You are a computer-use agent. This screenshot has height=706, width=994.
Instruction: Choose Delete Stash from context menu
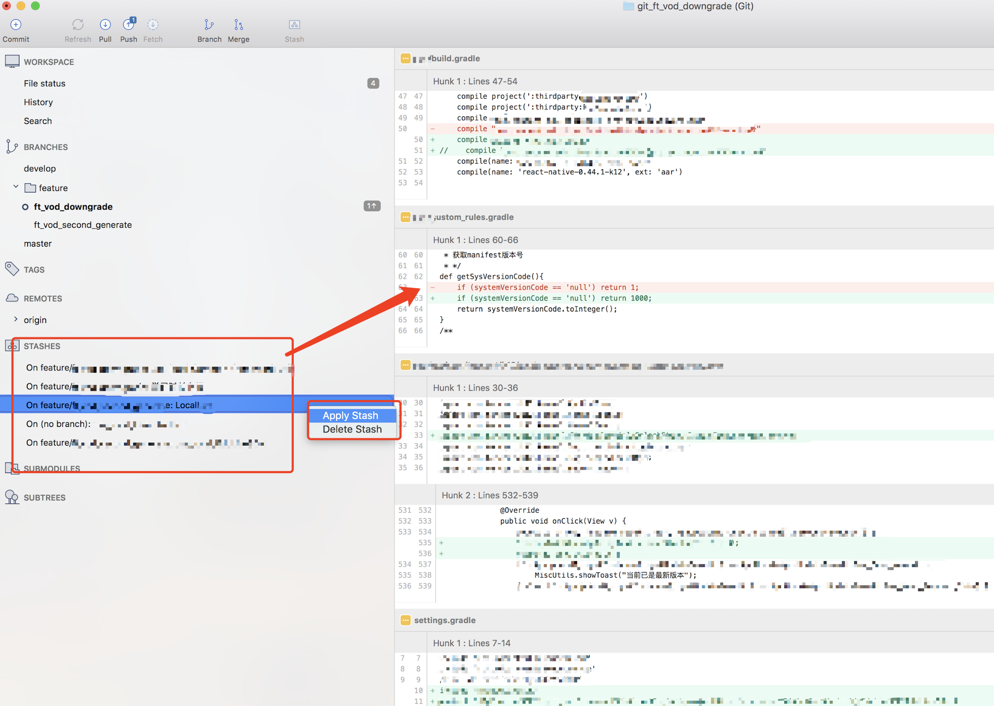tap(352, 429)
